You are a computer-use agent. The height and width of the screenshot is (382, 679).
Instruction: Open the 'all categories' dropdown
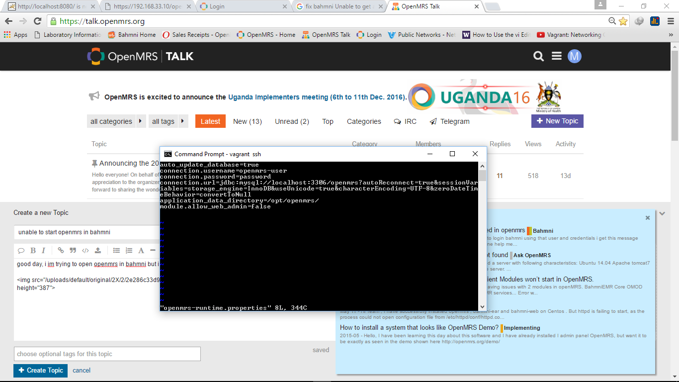[x=116, y=121]
